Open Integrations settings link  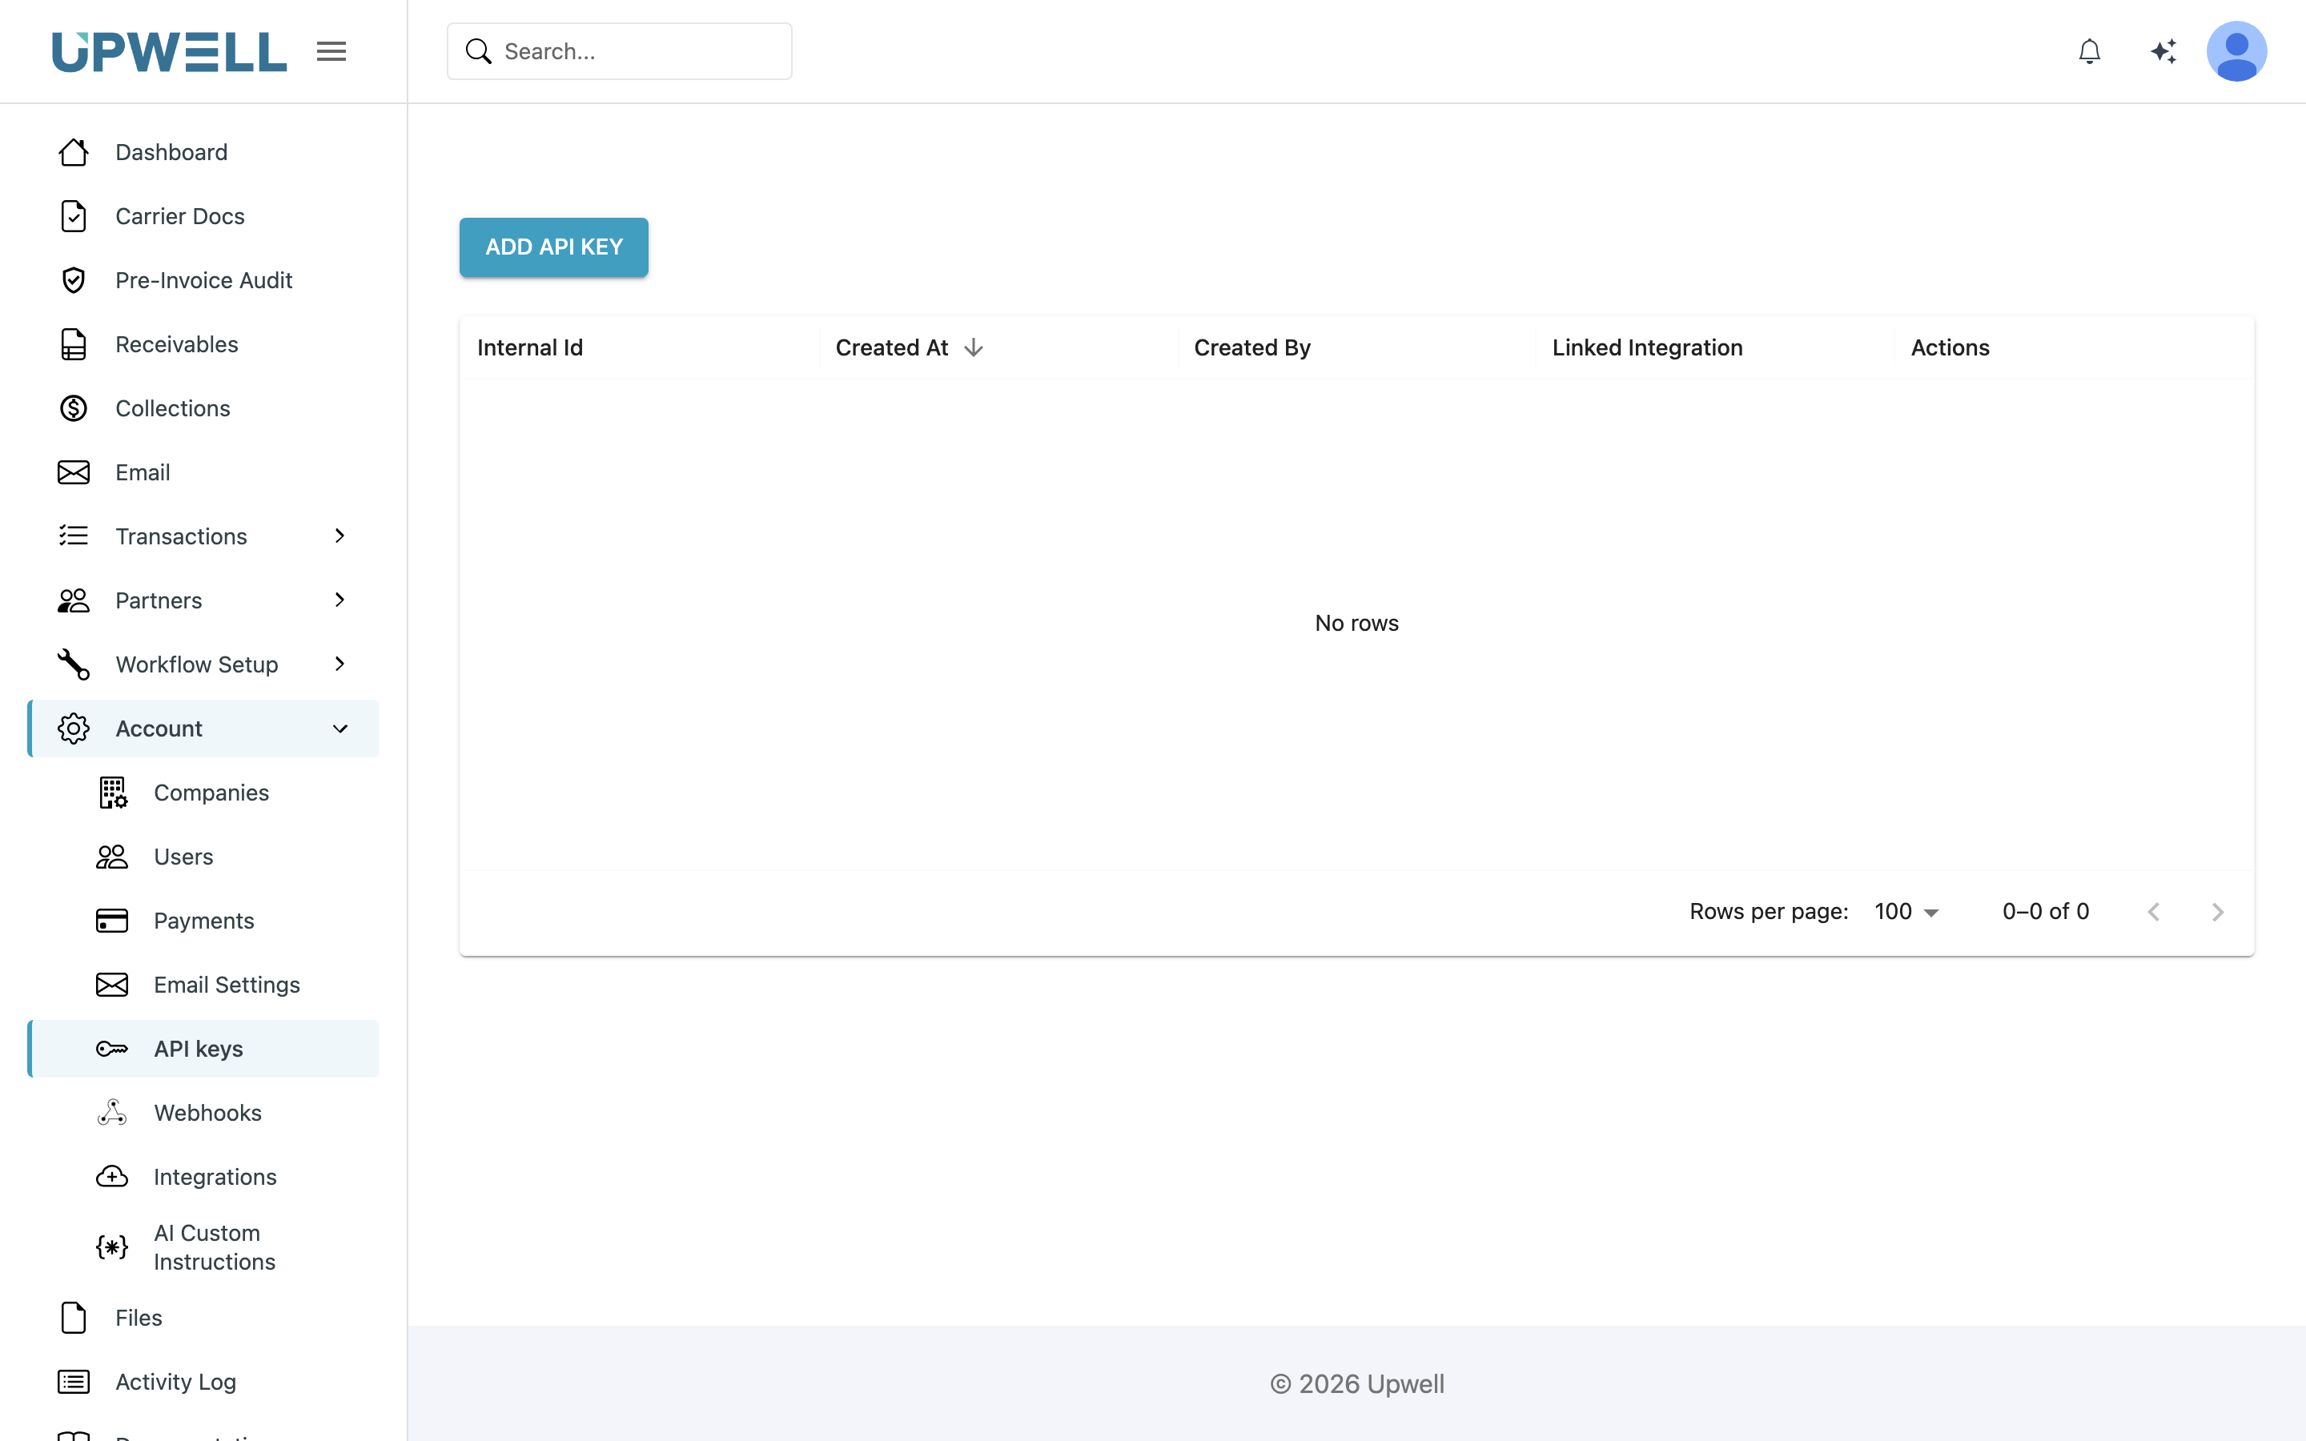coord(204,1177)
